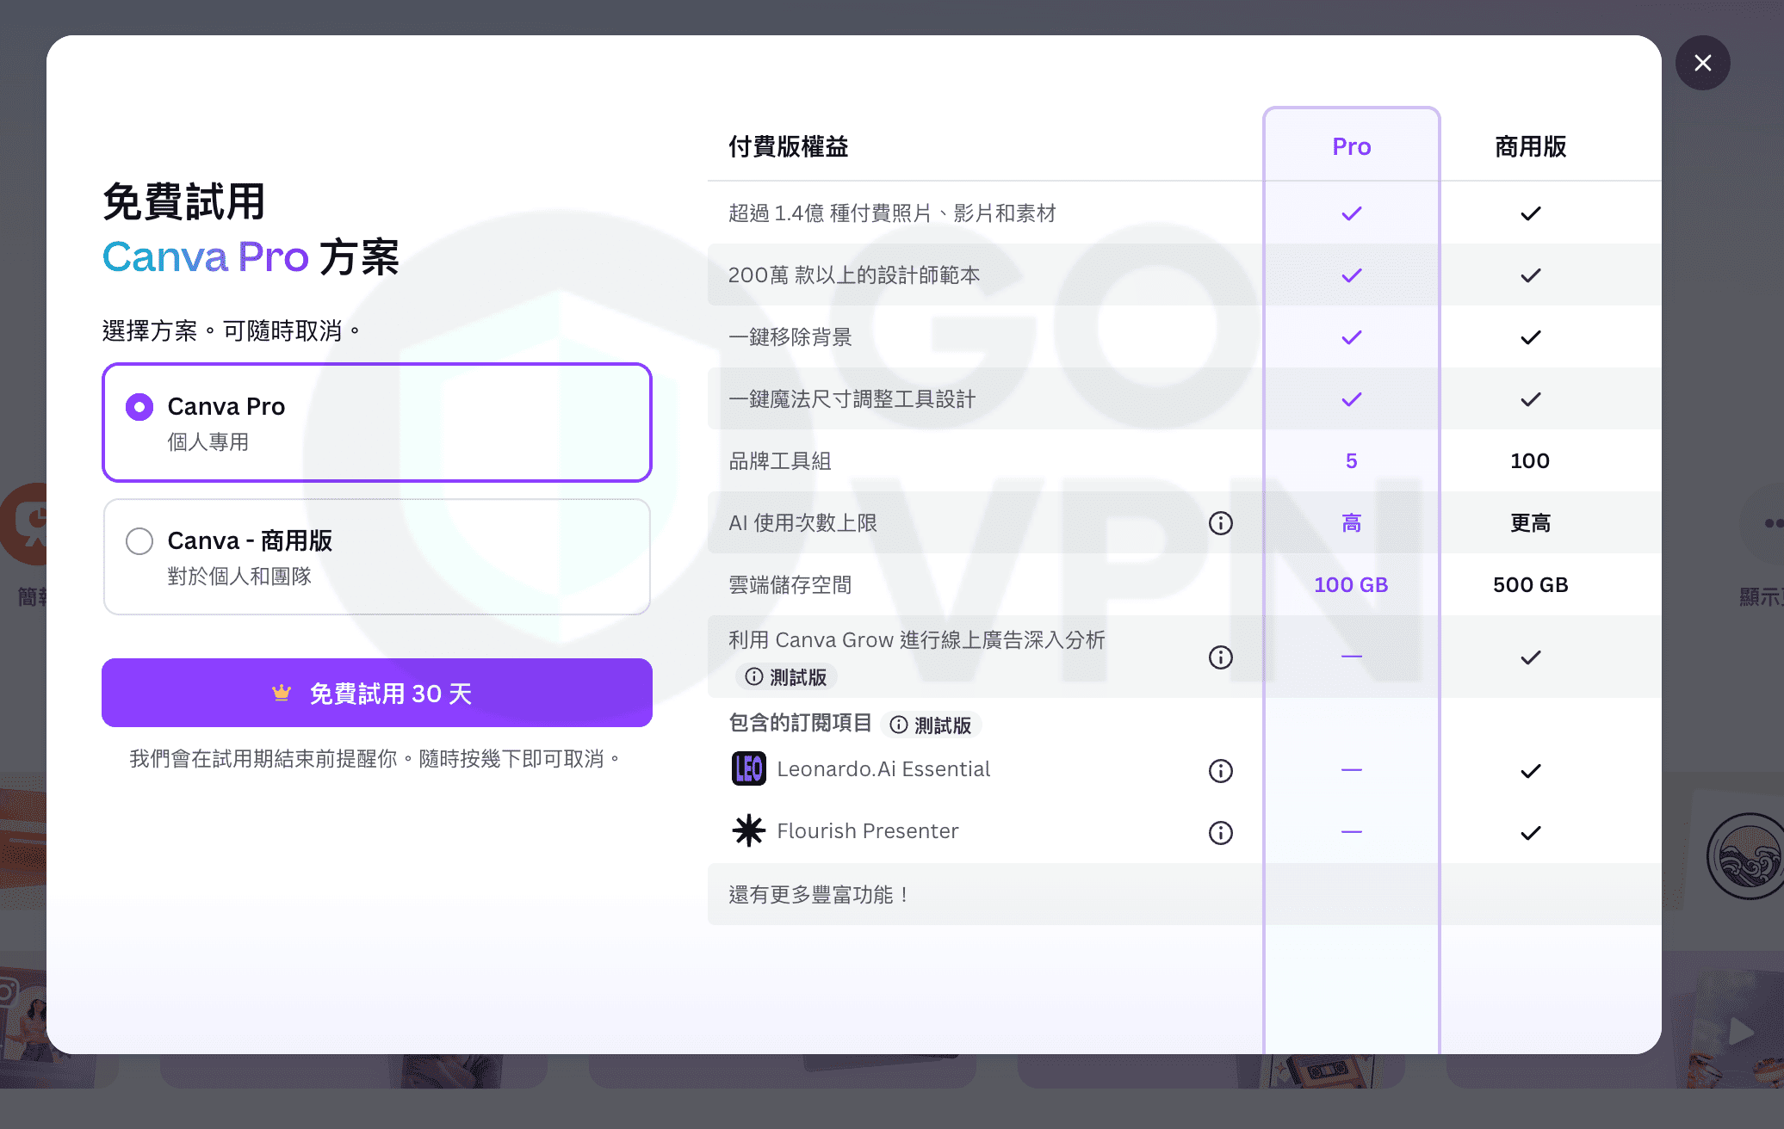Select the 商用版 column header

[x=1530, y=146]
